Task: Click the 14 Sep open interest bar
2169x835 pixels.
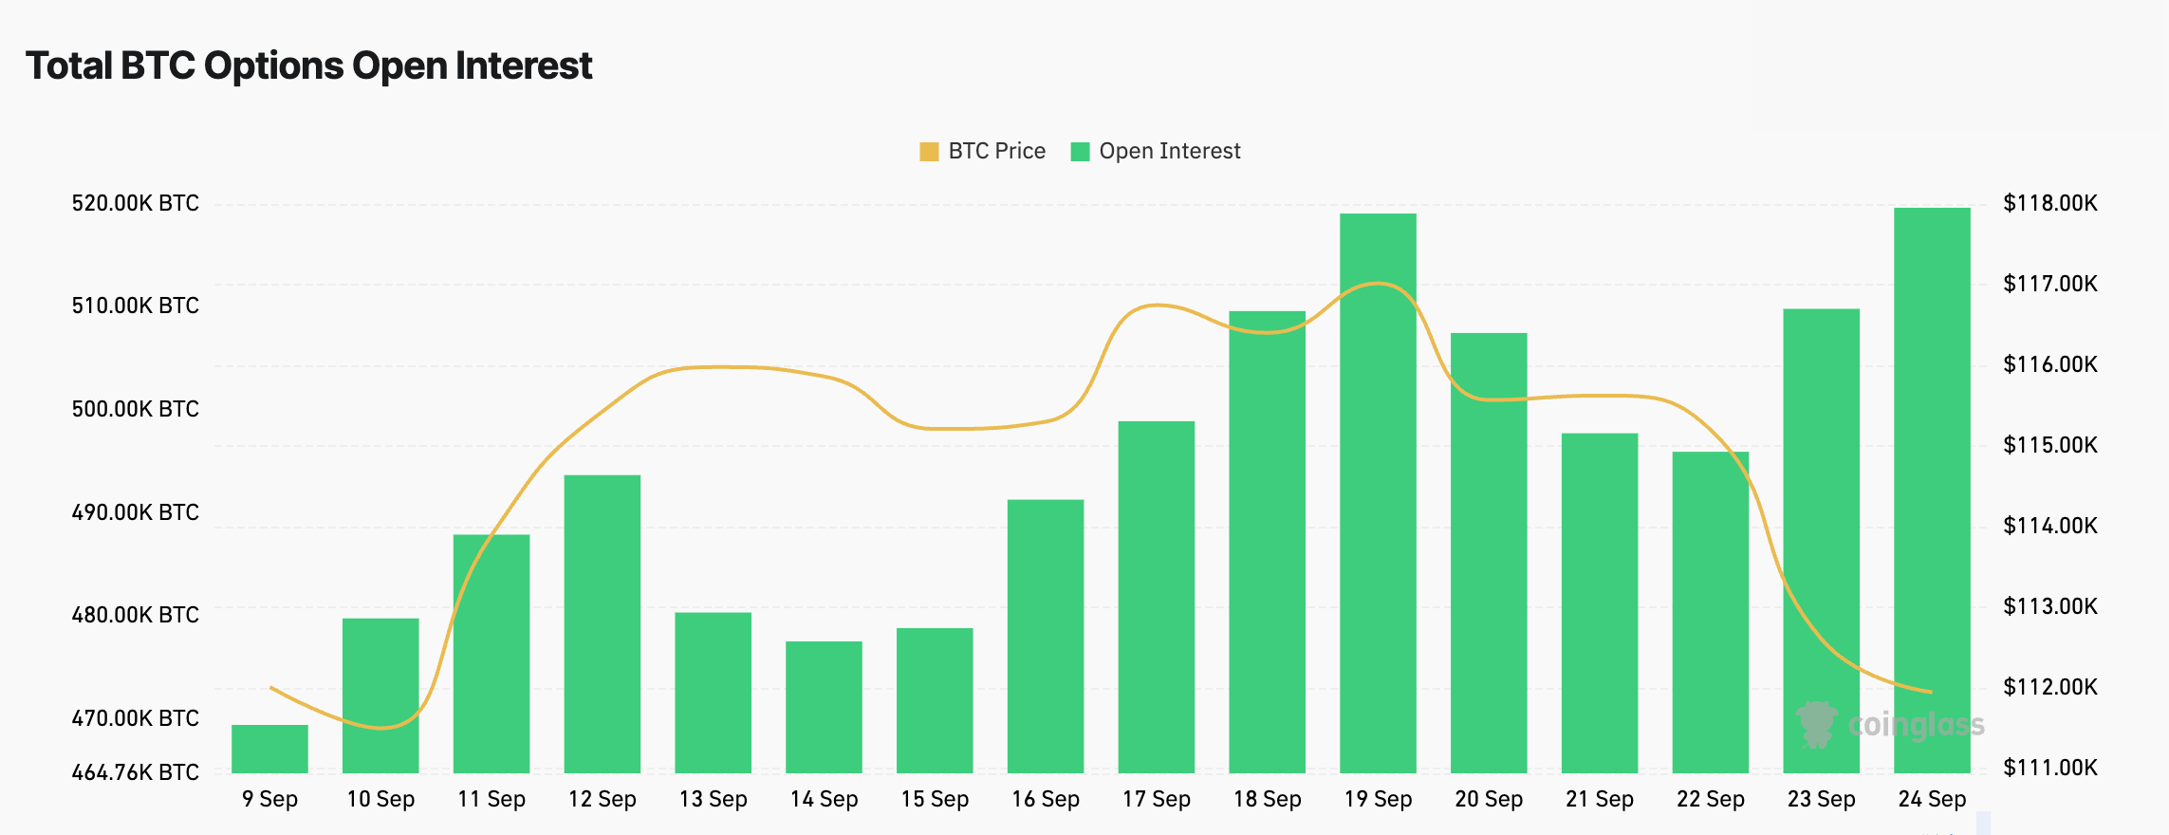Action: coord(824,707)
